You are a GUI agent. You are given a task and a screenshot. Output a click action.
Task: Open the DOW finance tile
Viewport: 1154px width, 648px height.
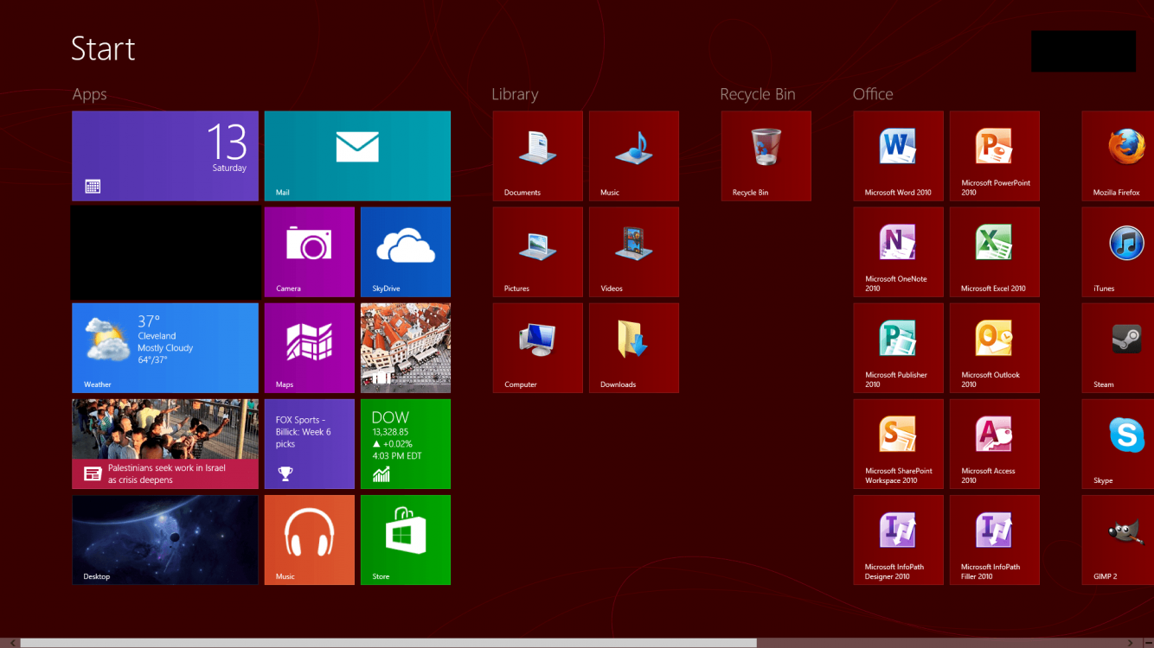(406, 444)
